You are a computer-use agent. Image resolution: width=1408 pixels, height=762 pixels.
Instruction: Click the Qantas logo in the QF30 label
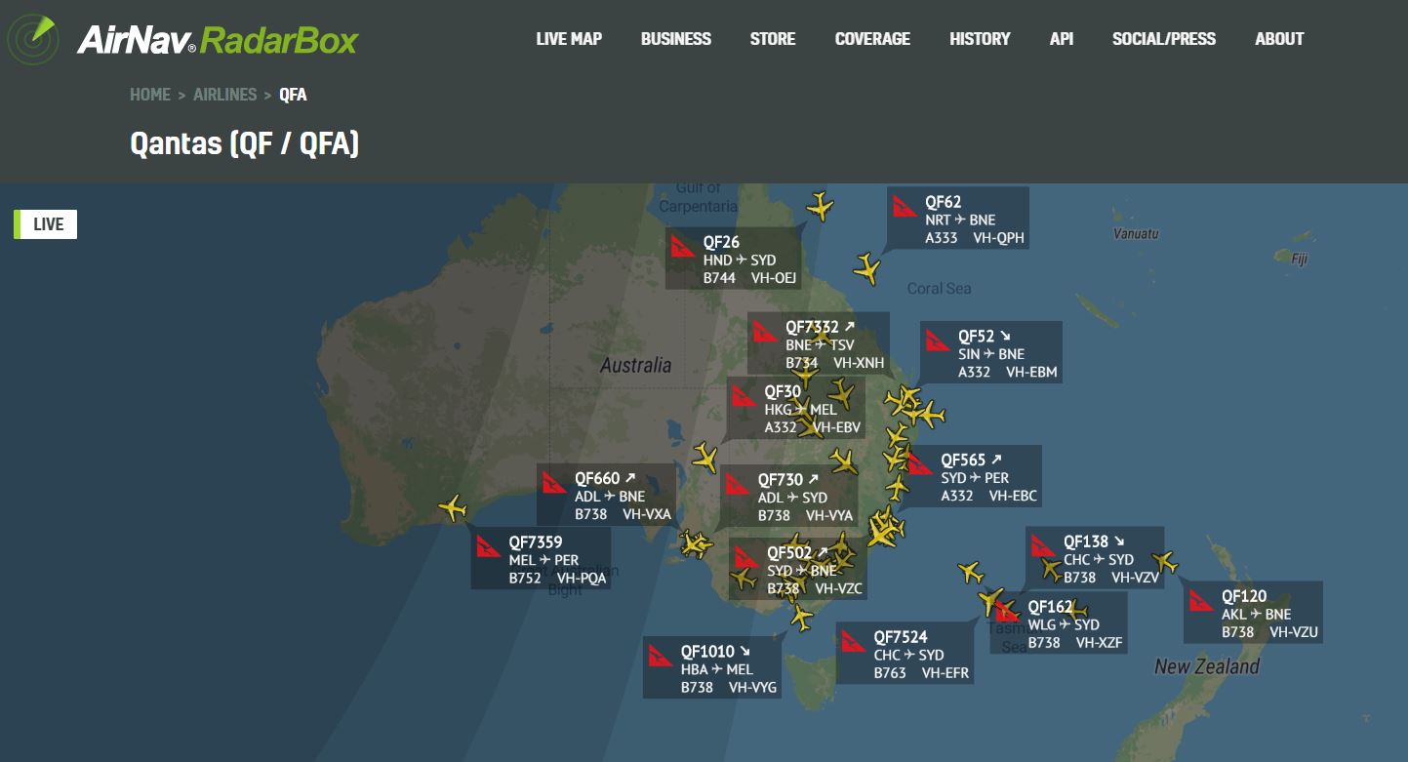pos(744,394)
